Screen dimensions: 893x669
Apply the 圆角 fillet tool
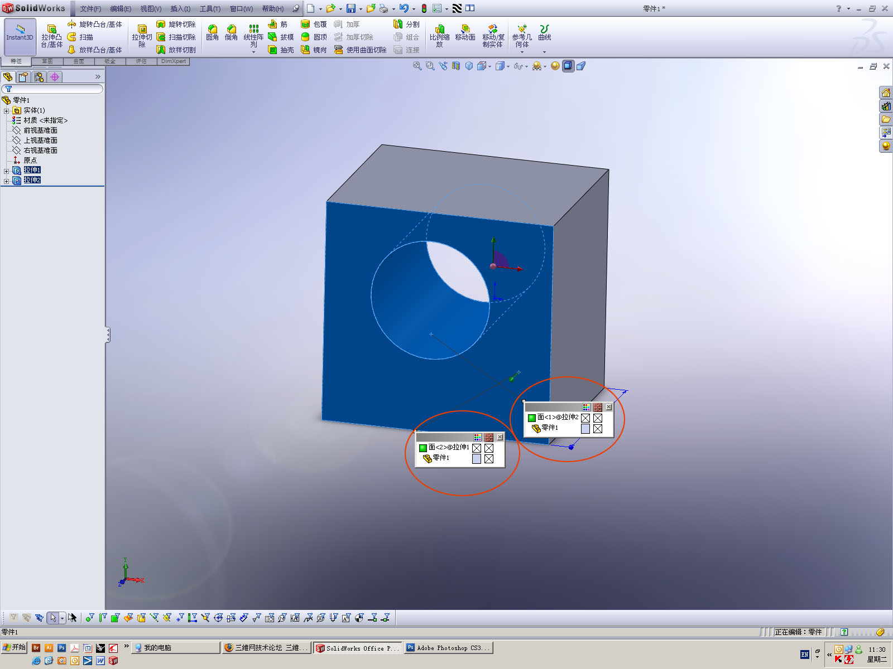tap(212, 33)
